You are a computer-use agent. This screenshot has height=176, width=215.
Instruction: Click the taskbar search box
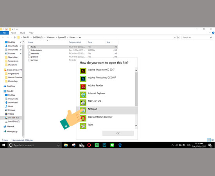click(x=34, y=145)
